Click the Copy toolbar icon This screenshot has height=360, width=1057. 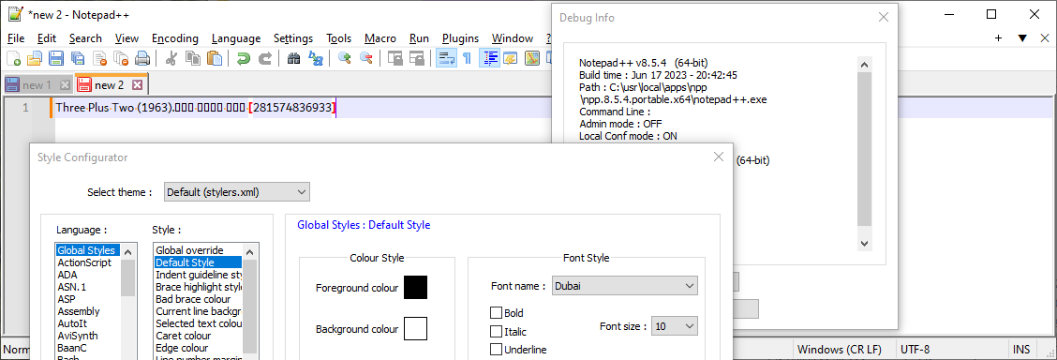[192, 59]
